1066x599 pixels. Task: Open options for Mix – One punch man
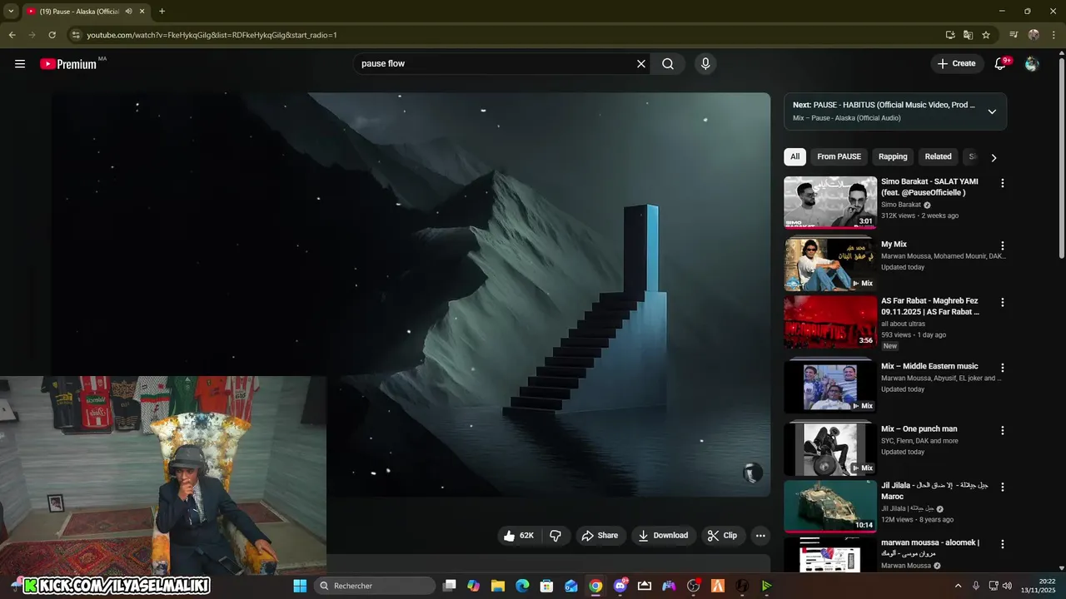1003,431
